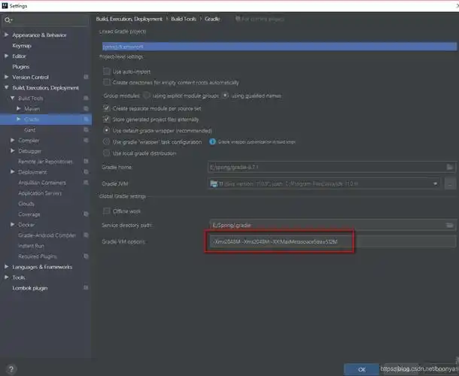Expand the Languages & Frameworks section
The width and height of the screenshot is (459, 376).
6,266
